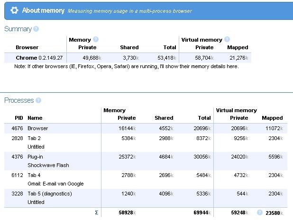
Task: Click the note about other browsers running
Action: 127,66
